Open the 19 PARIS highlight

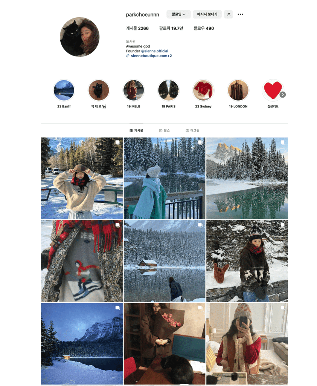[168, 90]
